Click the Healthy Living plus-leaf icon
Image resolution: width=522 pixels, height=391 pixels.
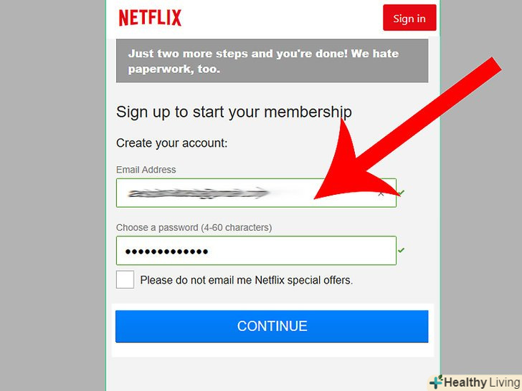tap(436, 382)
